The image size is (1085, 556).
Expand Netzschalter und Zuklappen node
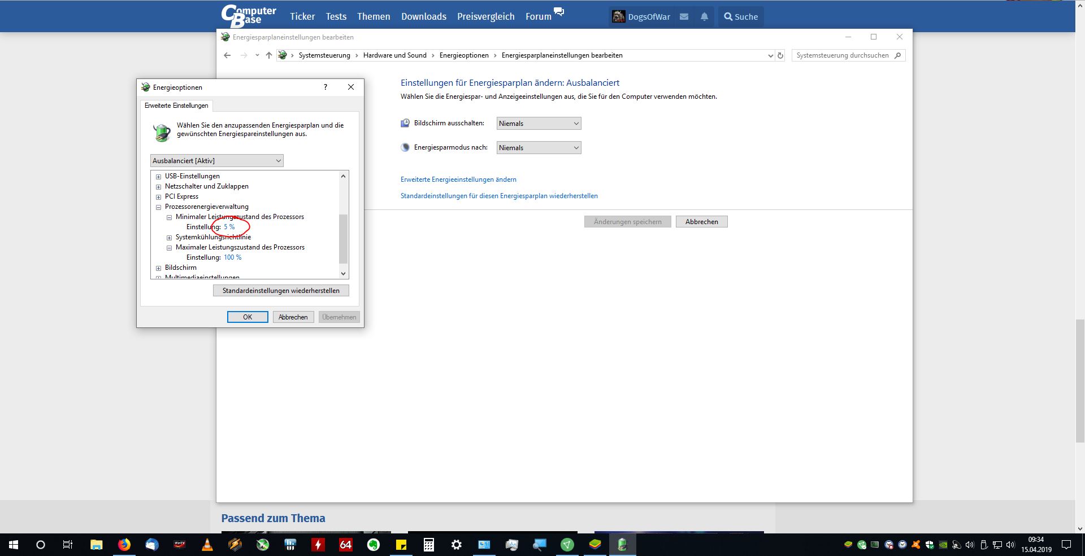[x=159, y=187]
